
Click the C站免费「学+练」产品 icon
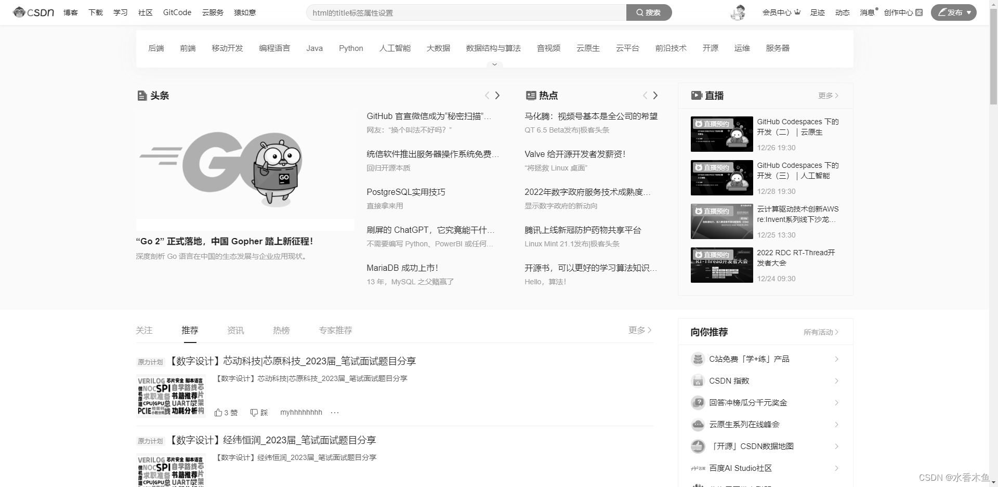[x=698, y=359]
